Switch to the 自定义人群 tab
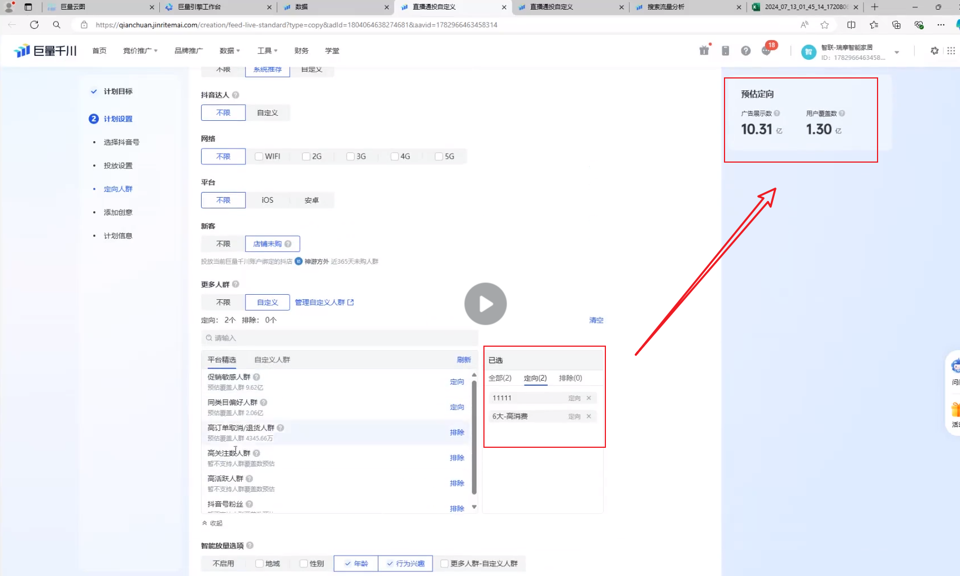The image size is (960, 576). [x=272, y=360]
